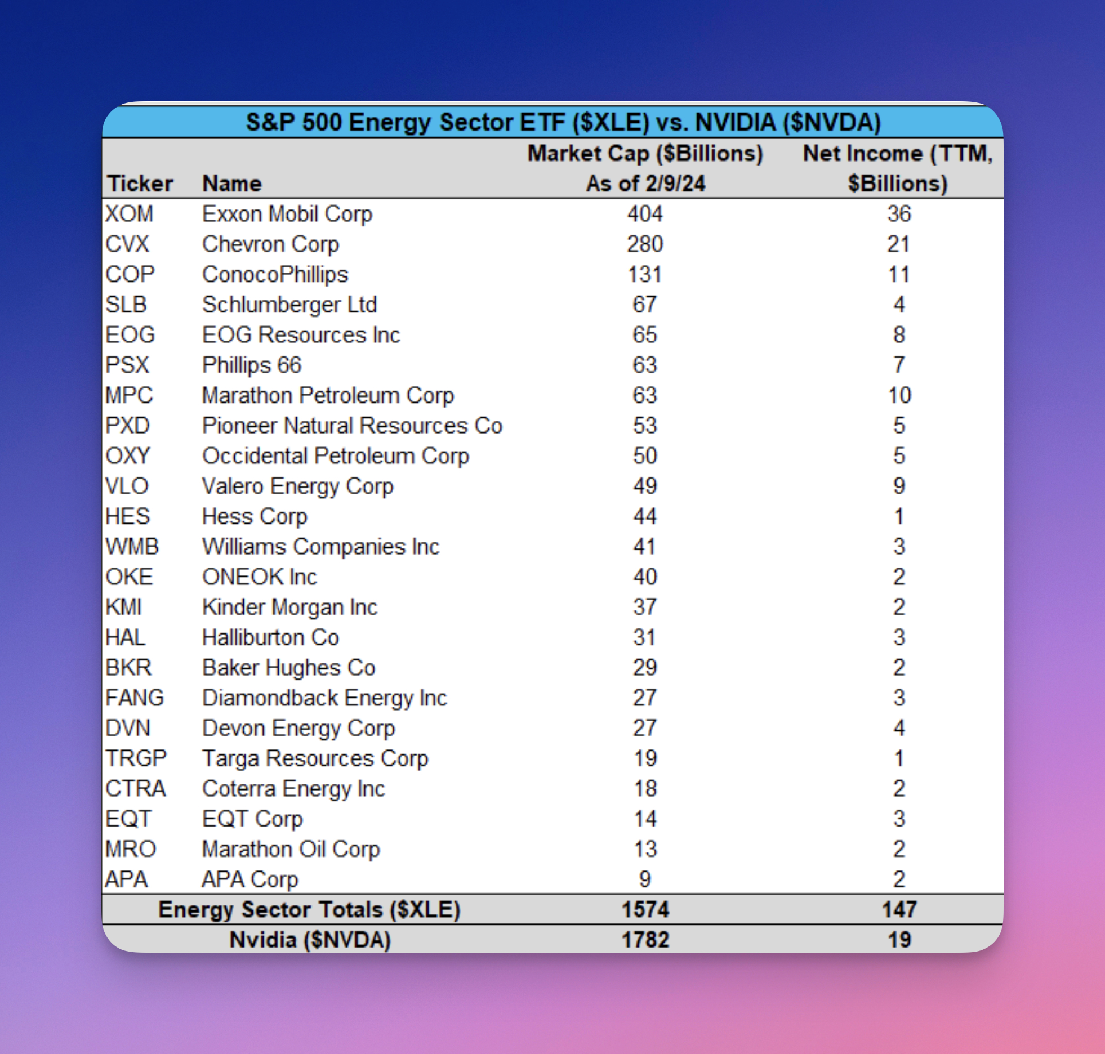Select the MPC ticker cell
The width and height of the screenshot is (1105, 1054).
[129, 396]
